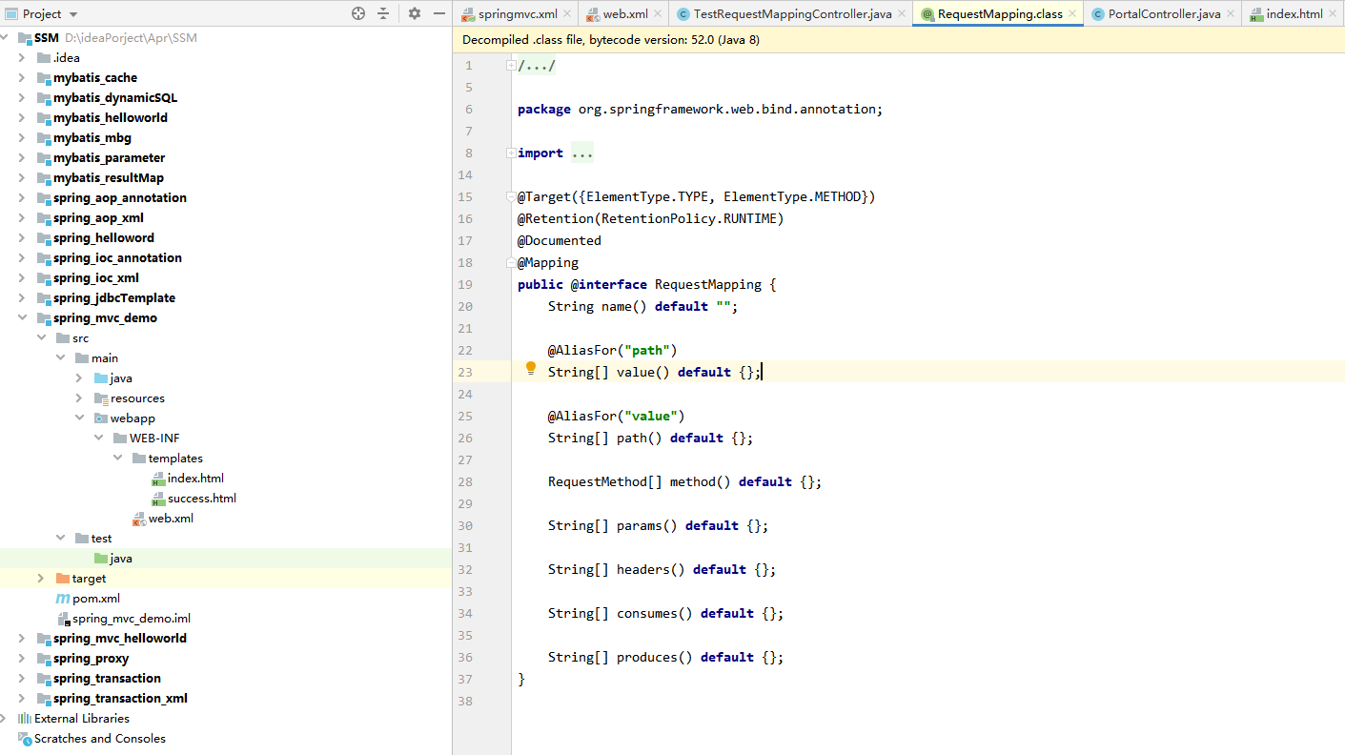Close the springmvc.xml tab
The height and width of the screenshot is (755, 1345).
point(567,13)
